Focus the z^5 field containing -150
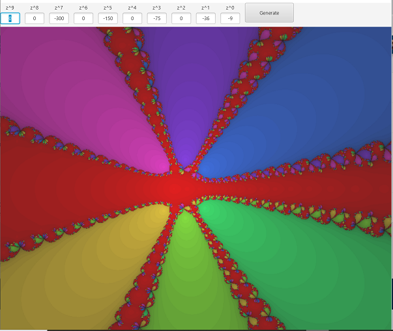This screenshot has width=393, height=331. [108, 18]
